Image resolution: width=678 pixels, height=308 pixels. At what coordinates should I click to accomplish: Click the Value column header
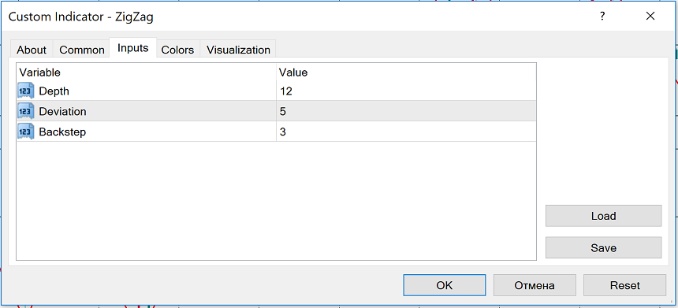406,72
